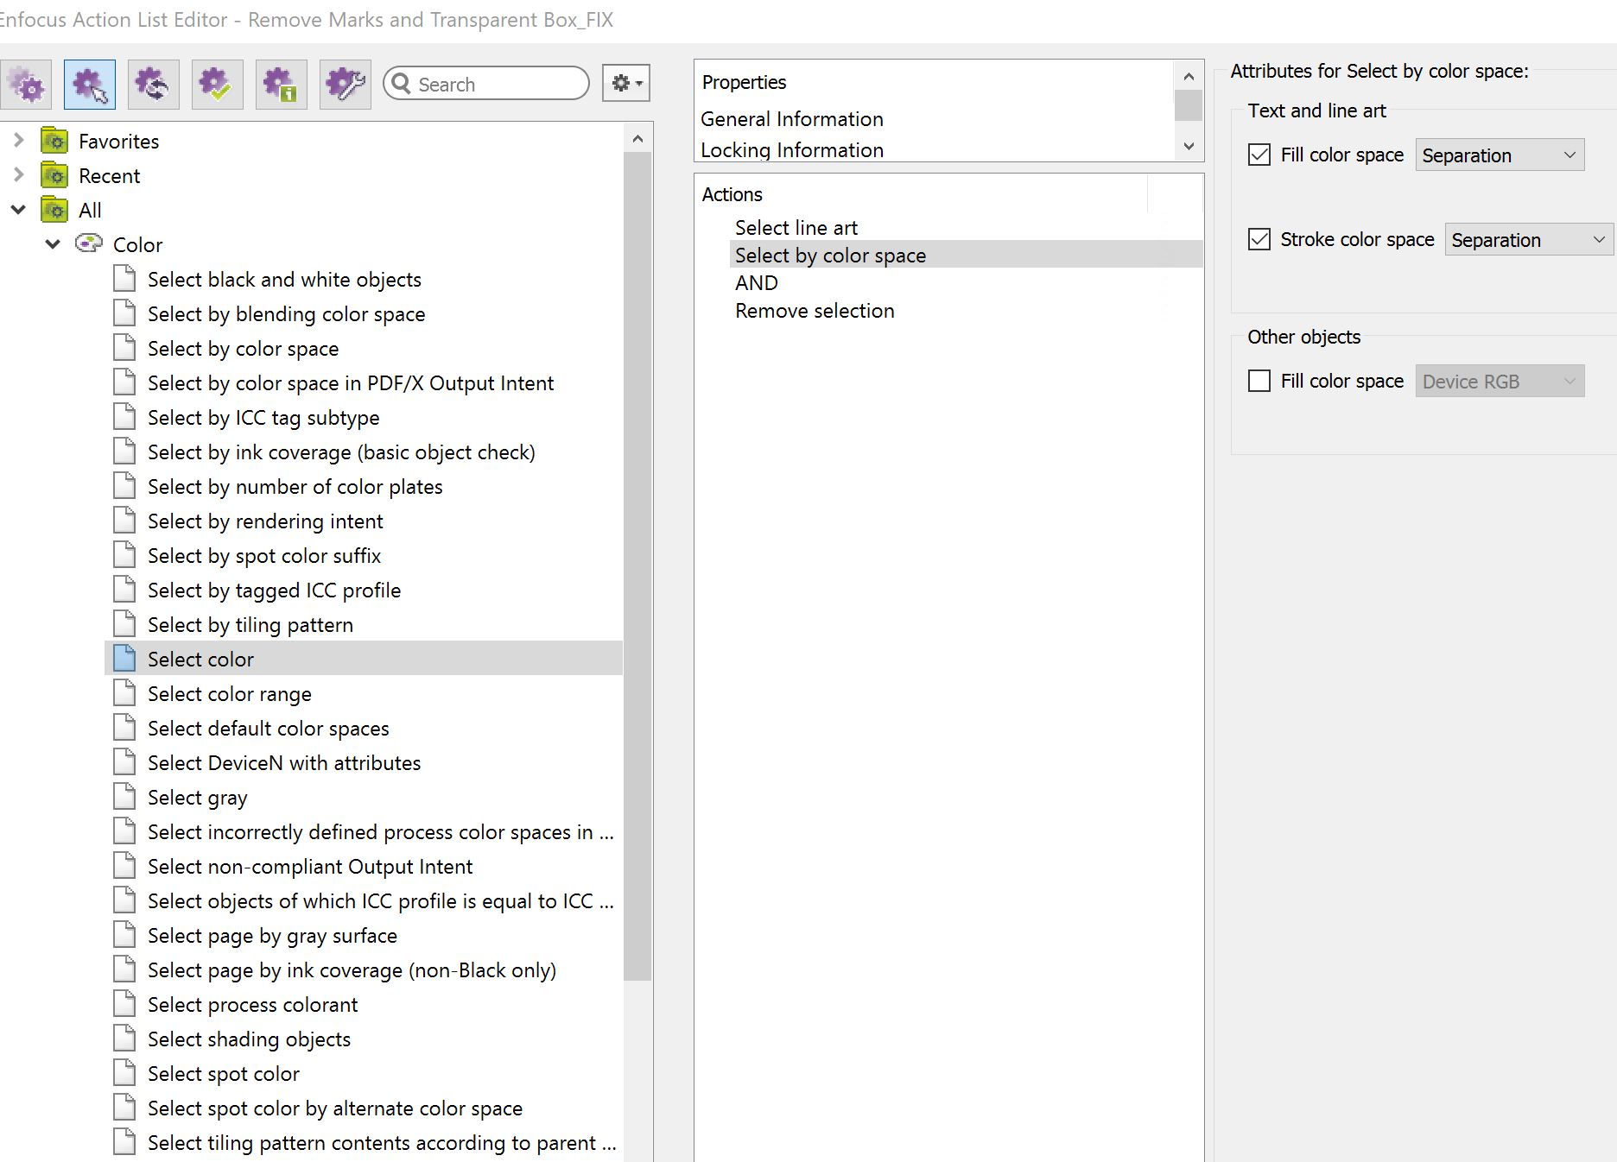Click the gear with info badge icon
Image resolution: width=1617 pixels, height=1162 pixels.
(x=282, y=85)
